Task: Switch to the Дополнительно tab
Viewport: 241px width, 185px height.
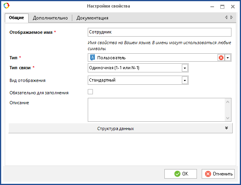Action: pyautogui.click(x=50, y=18)
